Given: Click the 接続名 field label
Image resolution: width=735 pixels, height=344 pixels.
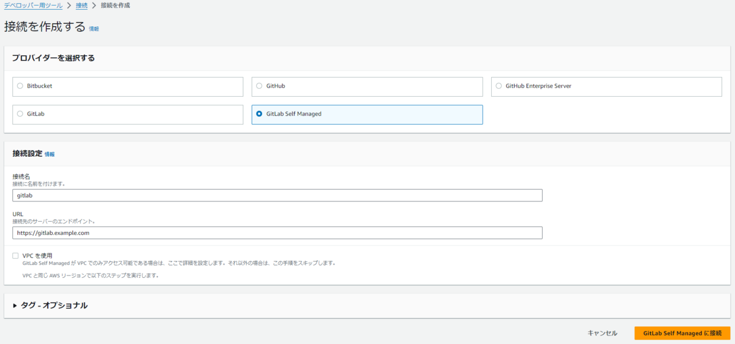Looking at the screenshot, I should tap(21, 176).
